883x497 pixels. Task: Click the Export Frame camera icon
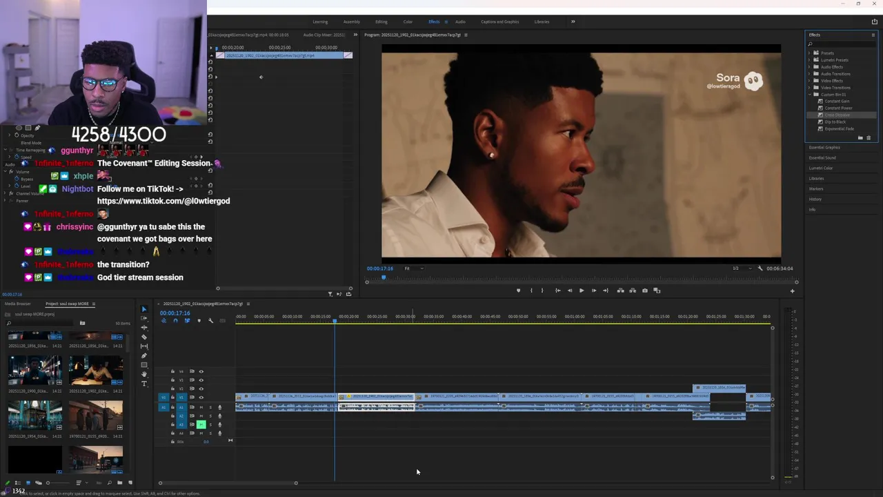(645, 291)
